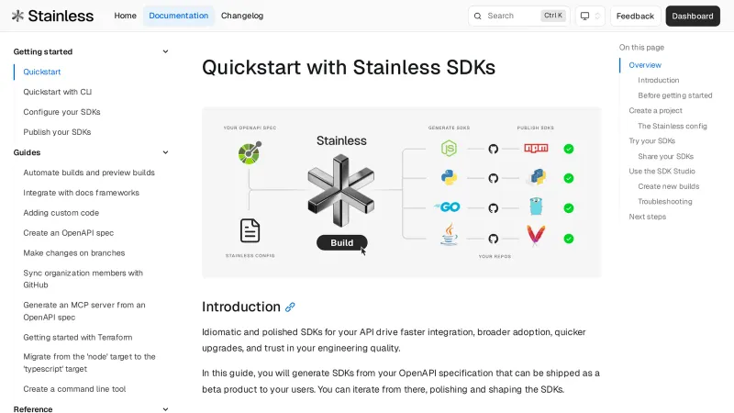Screen dimensions: 734x413
Task: Click the npm logo in diagram
Action: (536, 148)
